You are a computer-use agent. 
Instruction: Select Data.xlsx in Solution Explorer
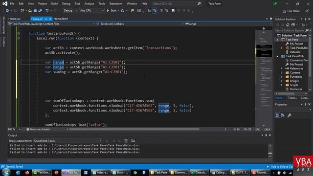[x=295, y=52]
